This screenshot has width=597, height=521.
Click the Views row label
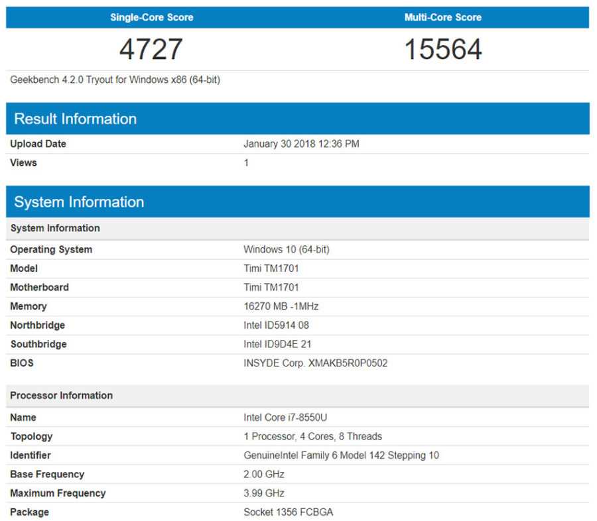click(24, 163)
